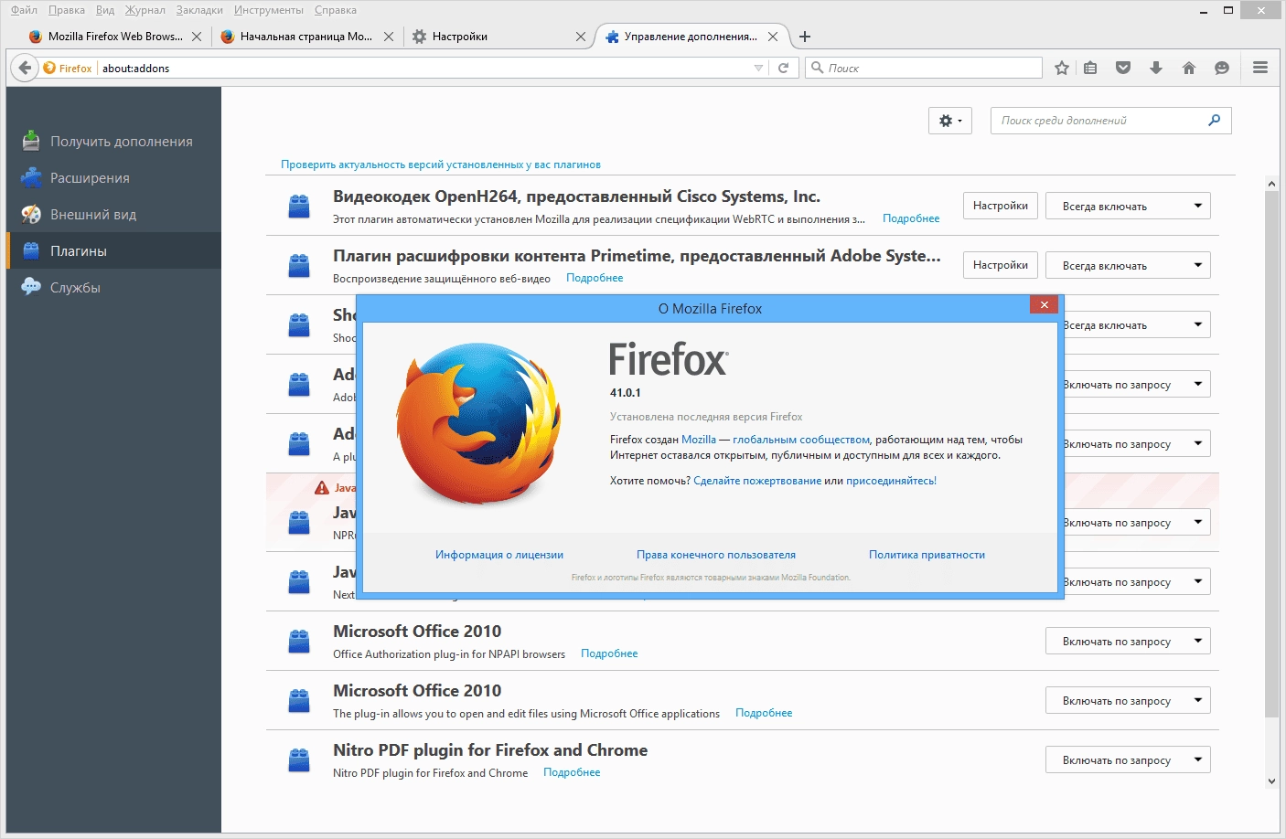Select Службы in sidebar

[113, 287]
